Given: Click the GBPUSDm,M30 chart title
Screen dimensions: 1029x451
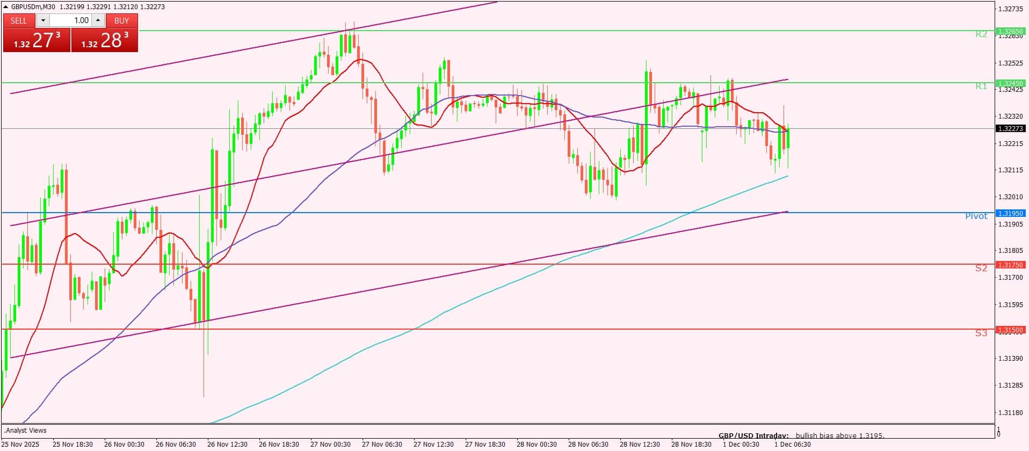Looking at the screenshot, I should pos(33,7).
